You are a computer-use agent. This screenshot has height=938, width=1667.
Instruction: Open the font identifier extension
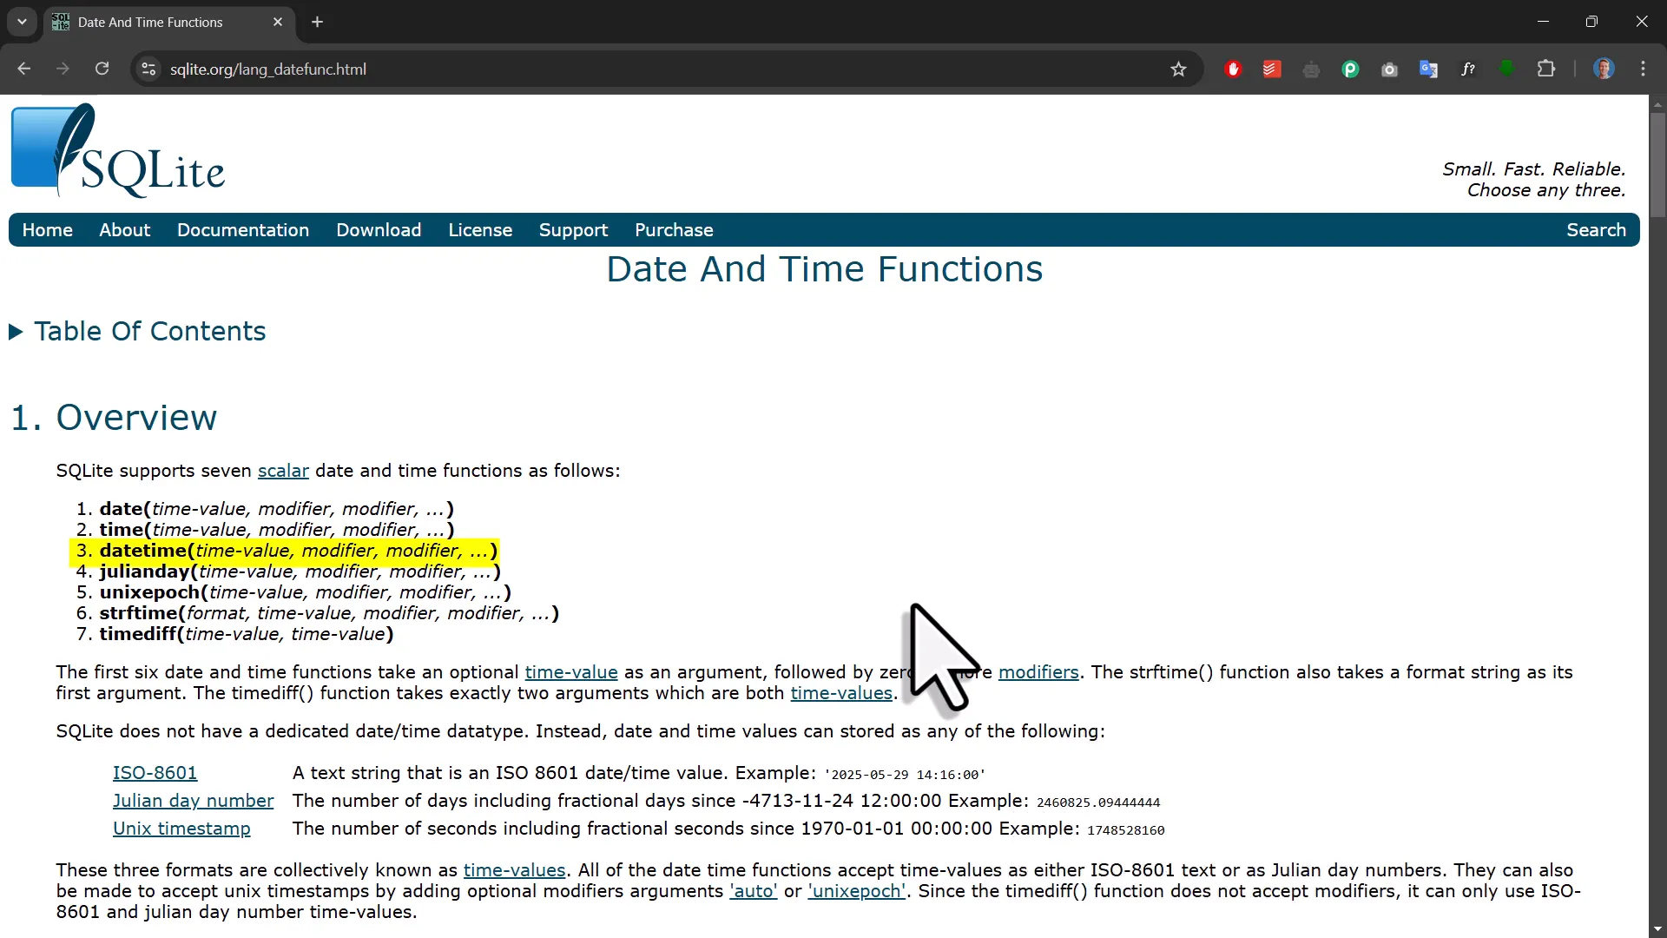(x=1467, y=69)
